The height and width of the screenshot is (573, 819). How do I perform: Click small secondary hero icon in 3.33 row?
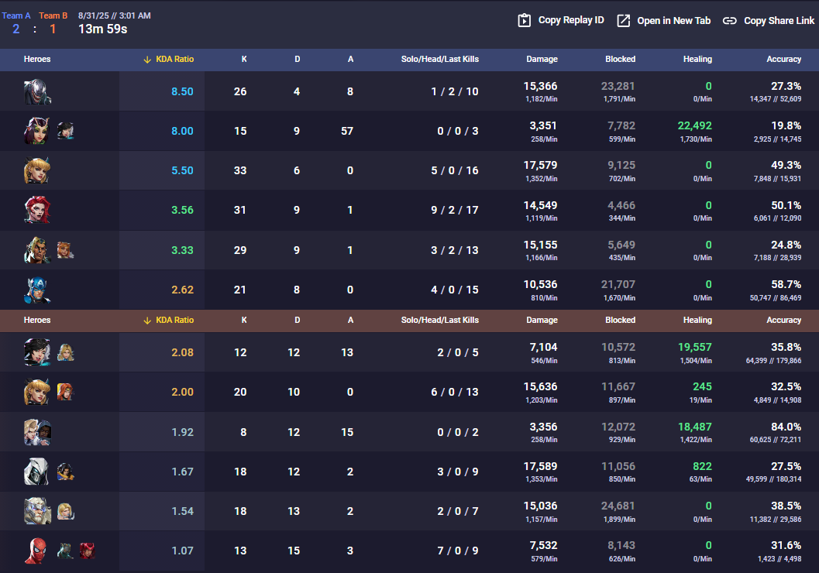click(x=65, y=250)
